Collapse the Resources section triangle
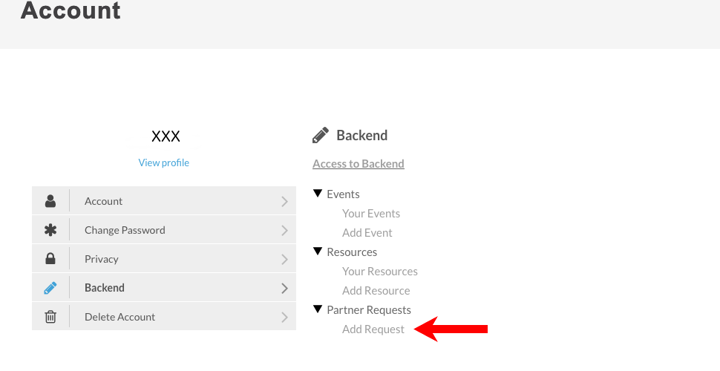 pyautogui.click(x=318, y=252)
